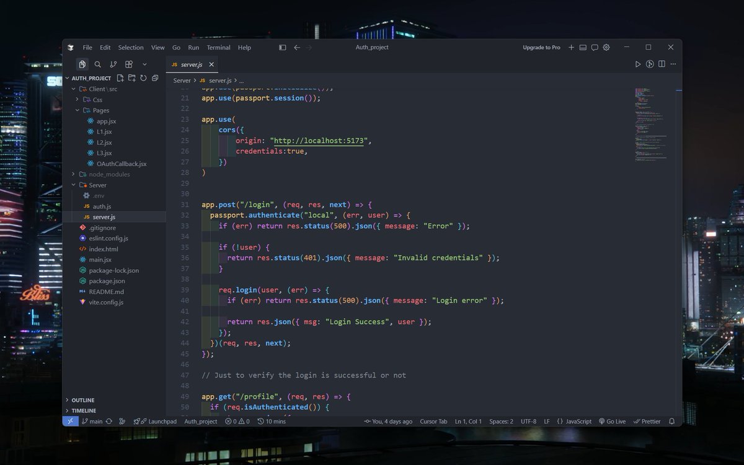Close the server.js tab
This screenshot has width=744, height=465.
[x=211, y=64]
